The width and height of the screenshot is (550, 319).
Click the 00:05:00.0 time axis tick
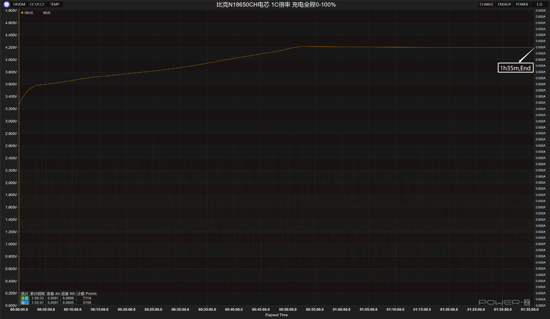pos(46,310)
